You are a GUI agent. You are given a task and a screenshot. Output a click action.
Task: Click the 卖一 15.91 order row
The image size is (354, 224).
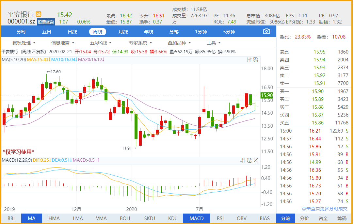[314, 83]
